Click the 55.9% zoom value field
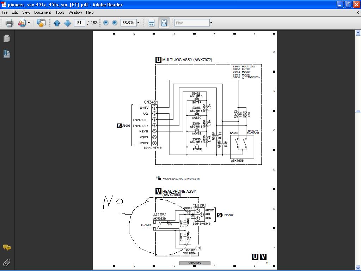361x271 pixels. pyautogui.click(x=128, y=23)
